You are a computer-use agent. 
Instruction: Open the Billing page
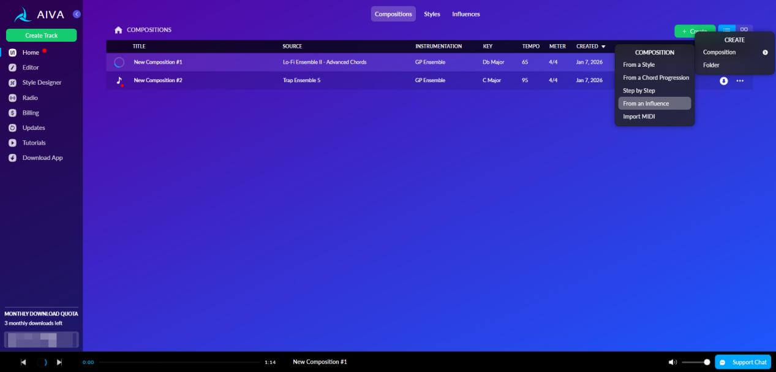click(x=31, y=113)
